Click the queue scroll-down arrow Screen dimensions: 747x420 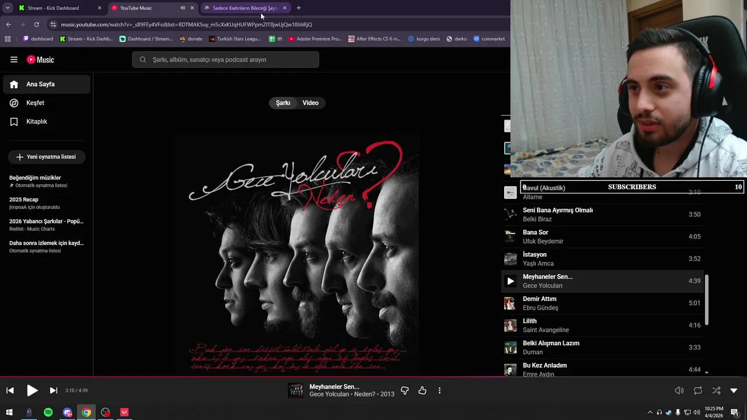(x=707, y=372)
